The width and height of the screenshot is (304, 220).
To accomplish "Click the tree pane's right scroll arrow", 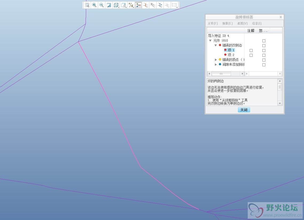I will (x=242, y=74).
